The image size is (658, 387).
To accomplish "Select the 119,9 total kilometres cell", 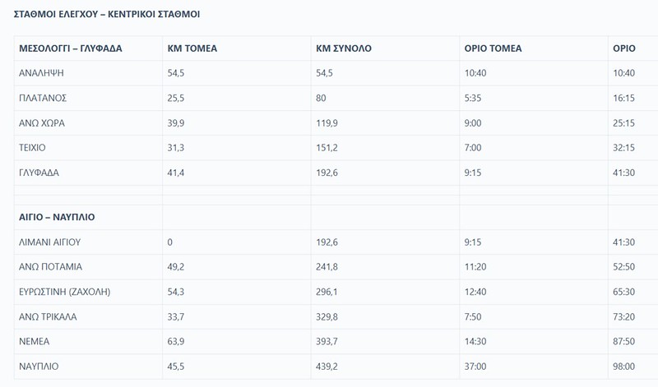I will click(328, 123).
